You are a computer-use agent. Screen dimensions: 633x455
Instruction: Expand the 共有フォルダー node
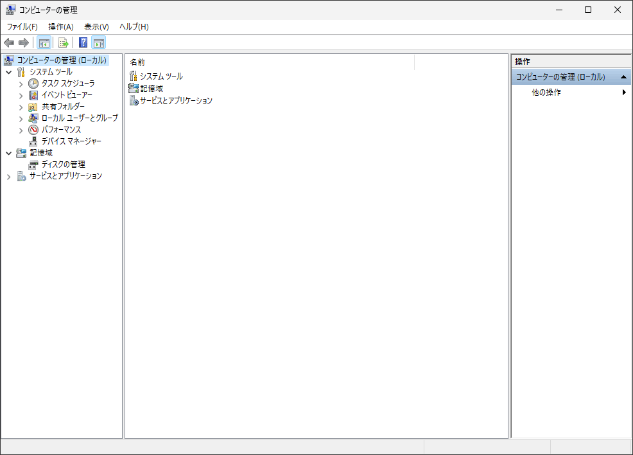(x=21, y=107)
